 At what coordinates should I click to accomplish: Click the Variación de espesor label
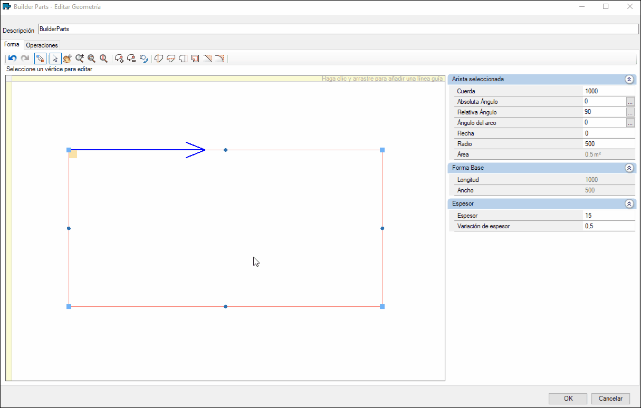(483, 226)
